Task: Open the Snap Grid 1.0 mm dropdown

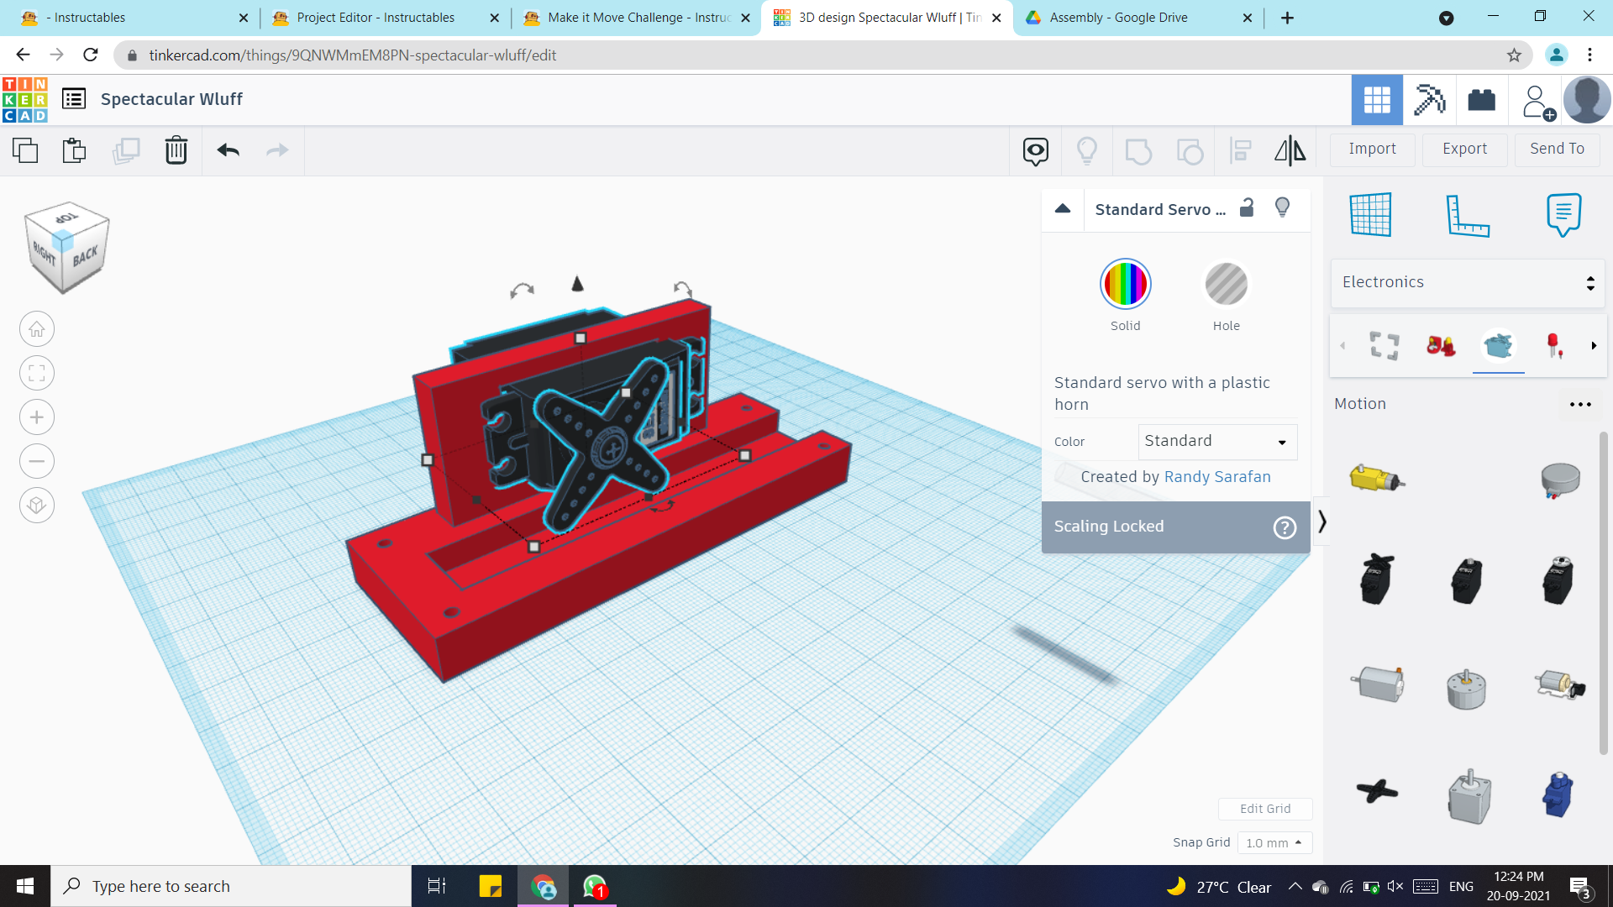Action: pos(1274,842)
